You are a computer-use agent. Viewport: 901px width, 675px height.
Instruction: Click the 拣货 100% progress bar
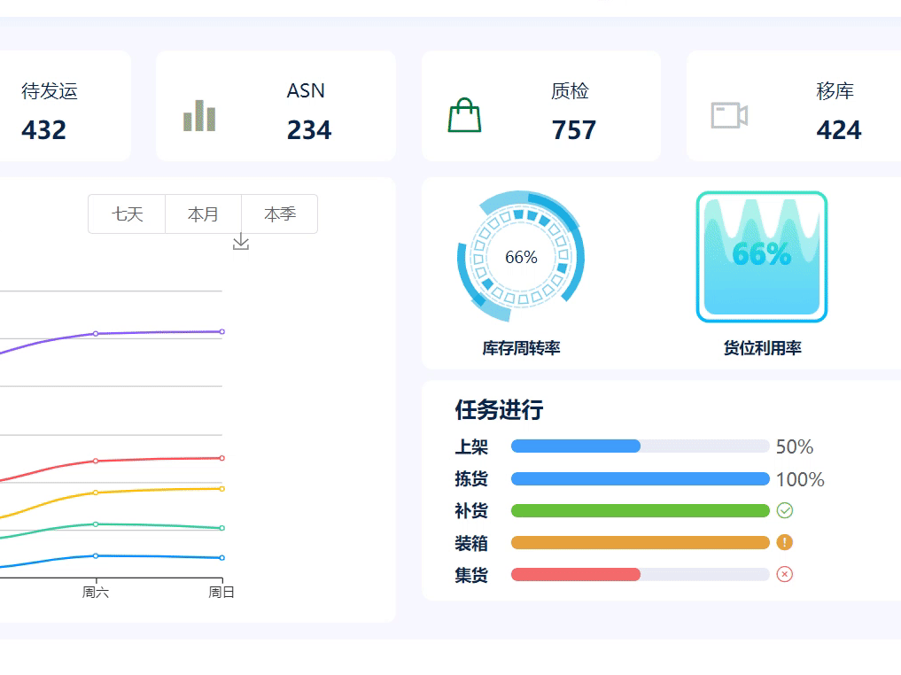pyautogui.click(x=640, y=479)
